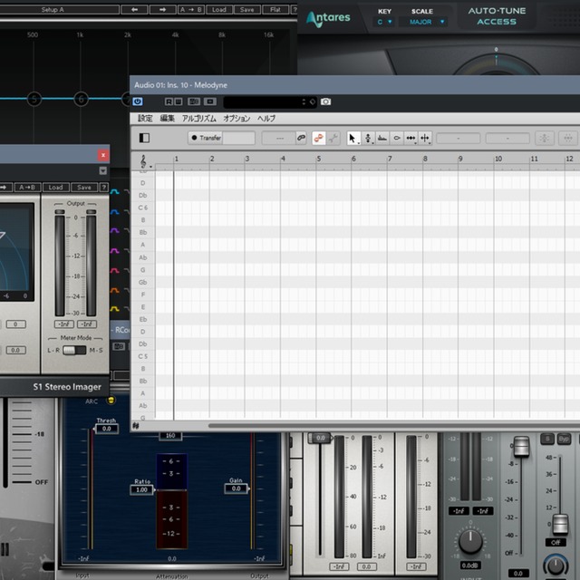Click the treble clef scale icon
The width and height of the screenshot is (580, 580).
[143, 160]
